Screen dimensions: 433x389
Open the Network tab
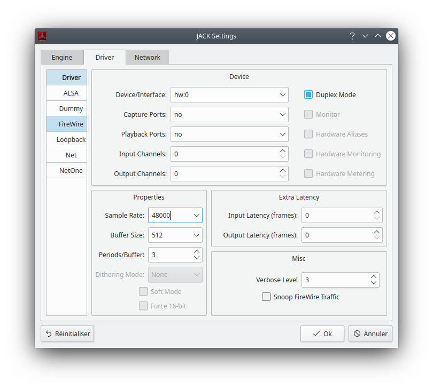coord(147,57)
